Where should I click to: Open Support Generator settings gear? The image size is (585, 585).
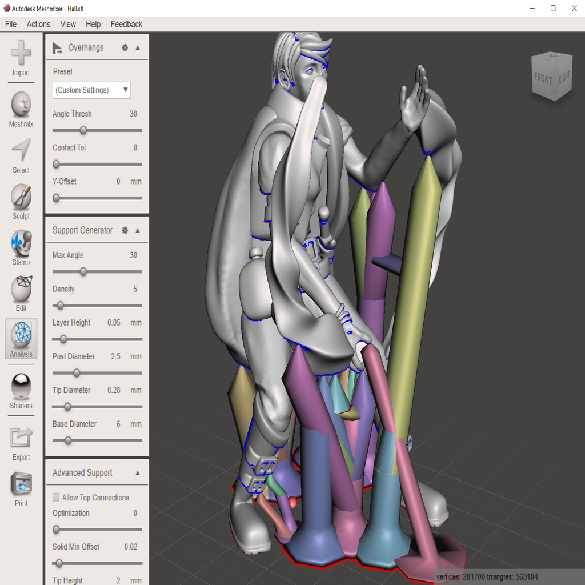click(x=125, y=231)
